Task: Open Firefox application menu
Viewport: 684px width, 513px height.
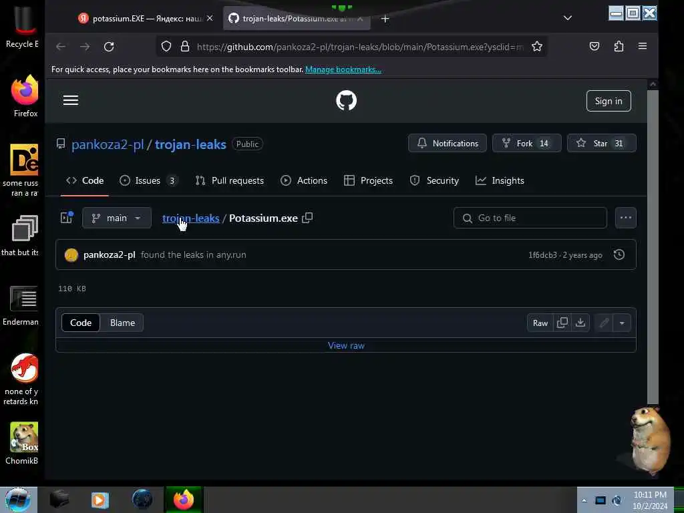Action: 642,46
